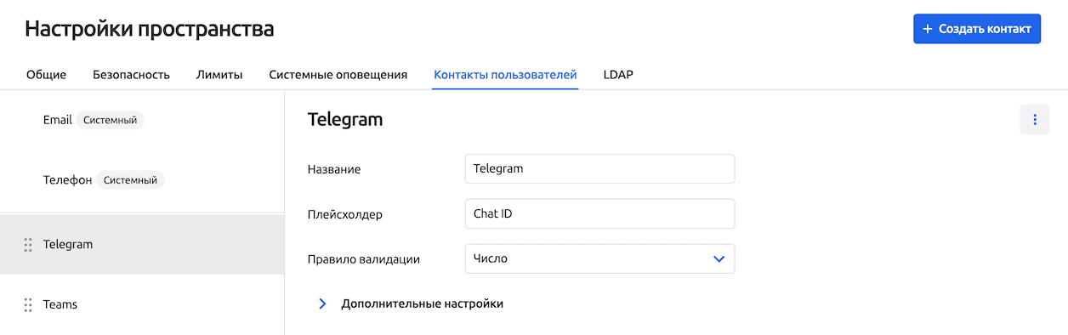This screenshot has height=335, width=1068.
Task: Open the Правило валидации dropdown
Action: pos(599,258)
